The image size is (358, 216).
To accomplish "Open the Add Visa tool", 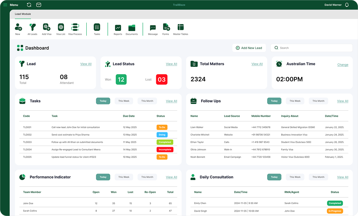I will tap(47, 29).
